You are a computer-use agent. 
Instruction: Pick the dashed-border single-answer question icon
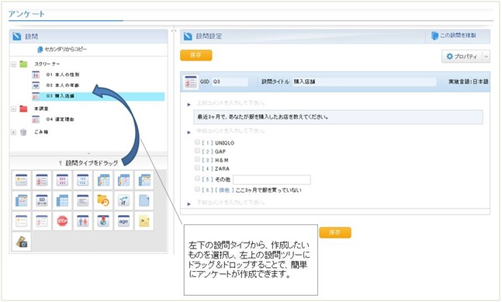pyautogui.click(x=22, y=221)
